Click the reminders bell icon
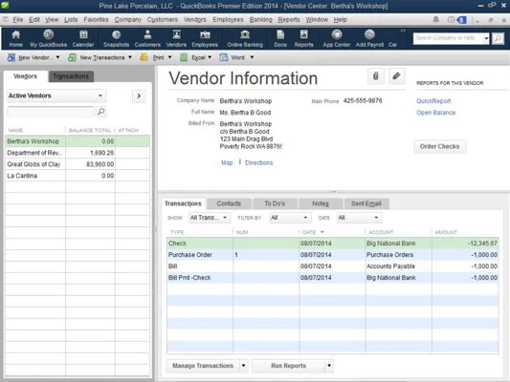 click(x=435, y=19)
